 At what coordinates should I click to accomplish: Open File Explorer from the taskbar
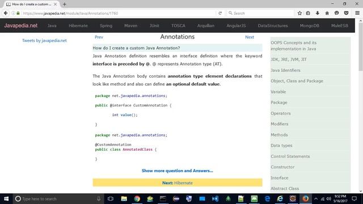tap(124, 199)
